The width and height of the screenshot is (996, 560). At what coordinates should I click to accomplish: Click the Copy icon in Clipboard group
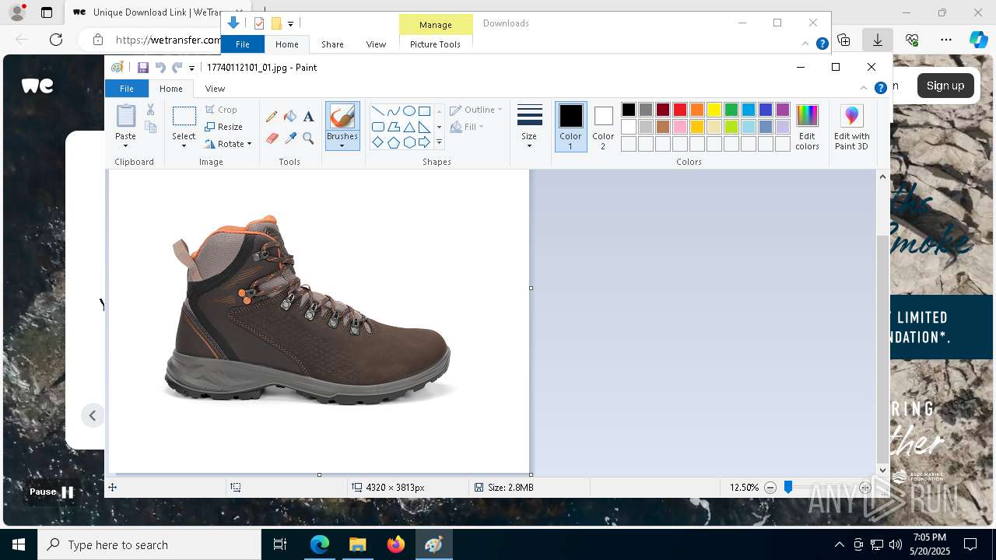pyautogui.click(x=151, y=127)
